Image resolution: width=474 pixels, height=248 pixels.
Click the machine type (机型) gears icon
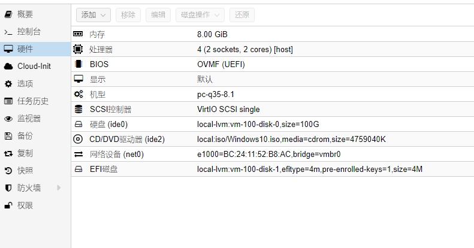78,94
